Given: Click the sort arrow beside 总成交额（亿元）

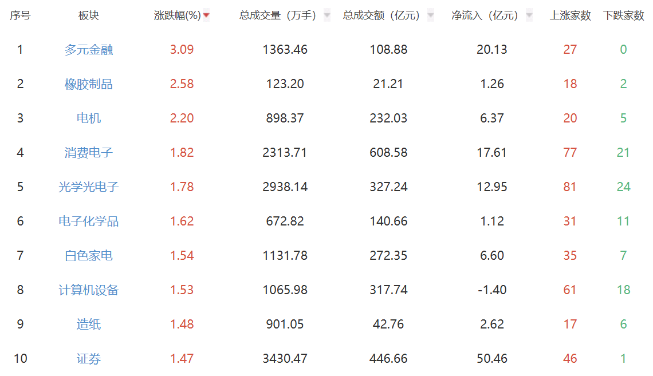Looking at the screenshot, I should coord(431,16).
